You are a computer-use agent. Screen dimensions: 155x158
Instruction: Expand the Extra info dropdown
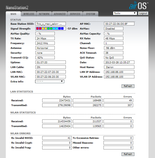[50, 81]
